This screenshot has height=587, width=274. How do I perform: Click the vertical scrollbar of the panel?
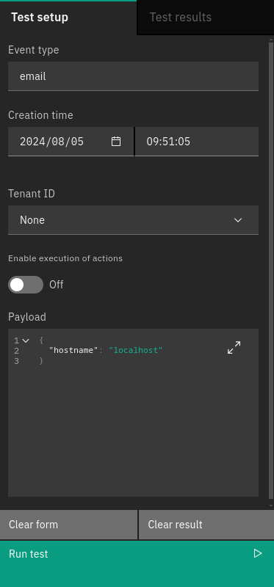point(271,269)
